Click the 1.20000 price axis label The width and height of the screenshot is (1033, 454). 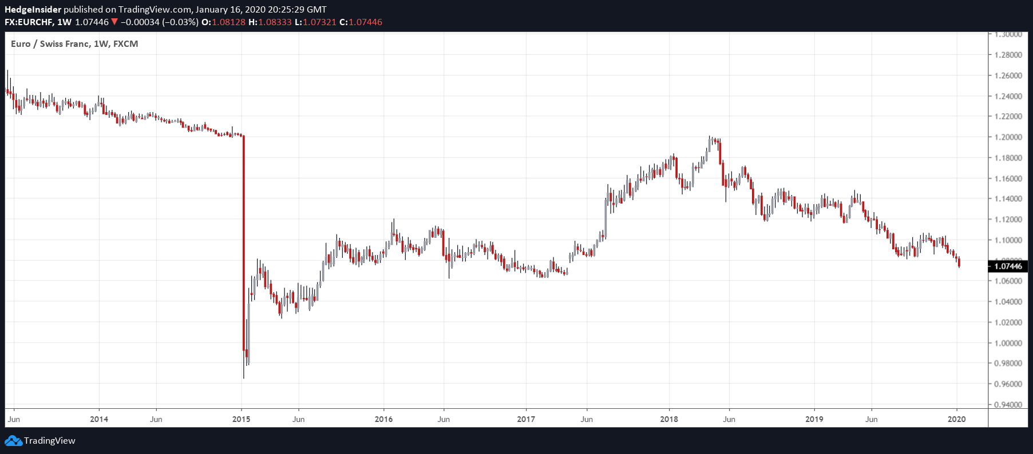pos(1008,137)
